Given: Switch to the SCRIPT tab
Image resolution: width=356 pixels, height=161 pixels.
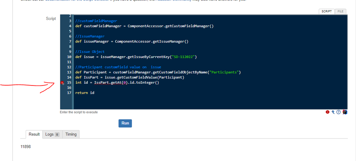Looking at the screenshot, I should pyautogui.click(x=327, y=11).
